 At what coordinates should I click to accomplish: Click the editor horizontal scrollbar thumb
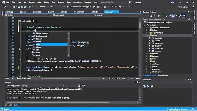coord(62,78)
